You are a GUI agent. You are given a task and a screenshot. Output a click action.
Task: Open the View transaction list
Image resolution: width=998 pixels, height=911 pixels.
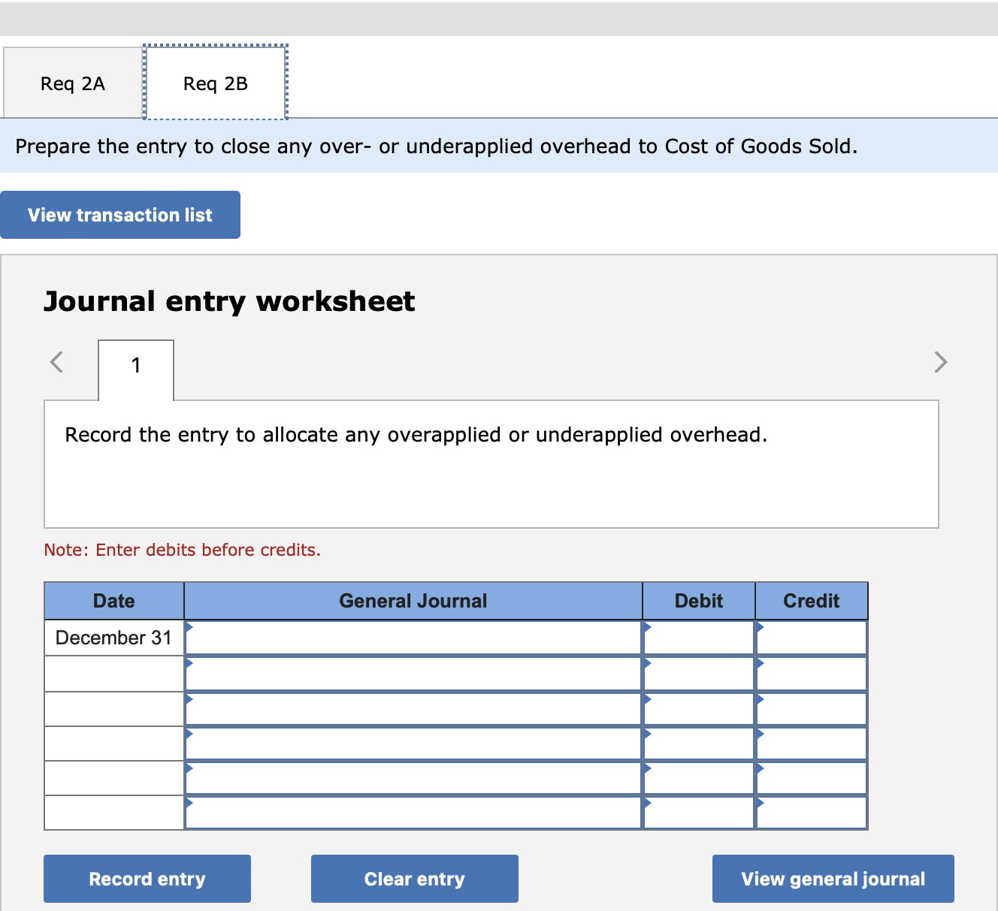(120, 215)
